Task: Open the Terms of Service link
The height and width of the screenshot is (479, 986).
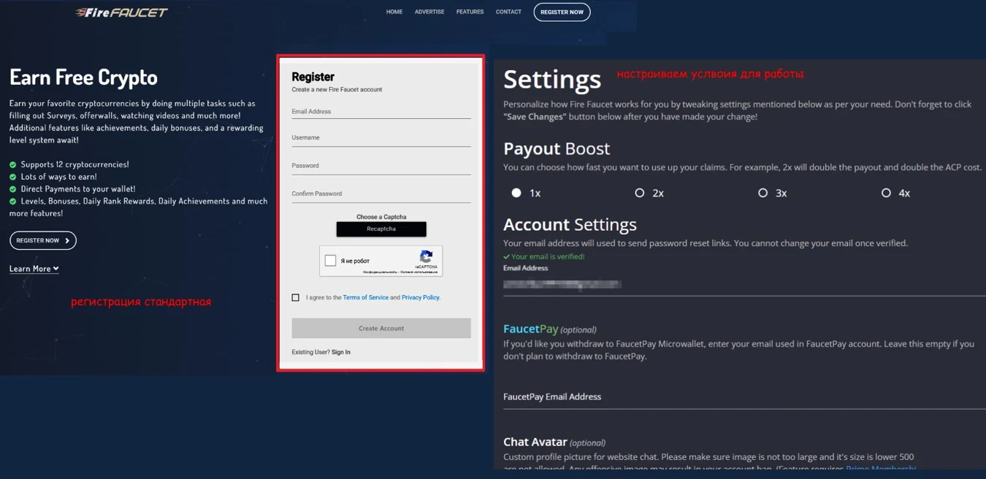Action: coord(366,298)
